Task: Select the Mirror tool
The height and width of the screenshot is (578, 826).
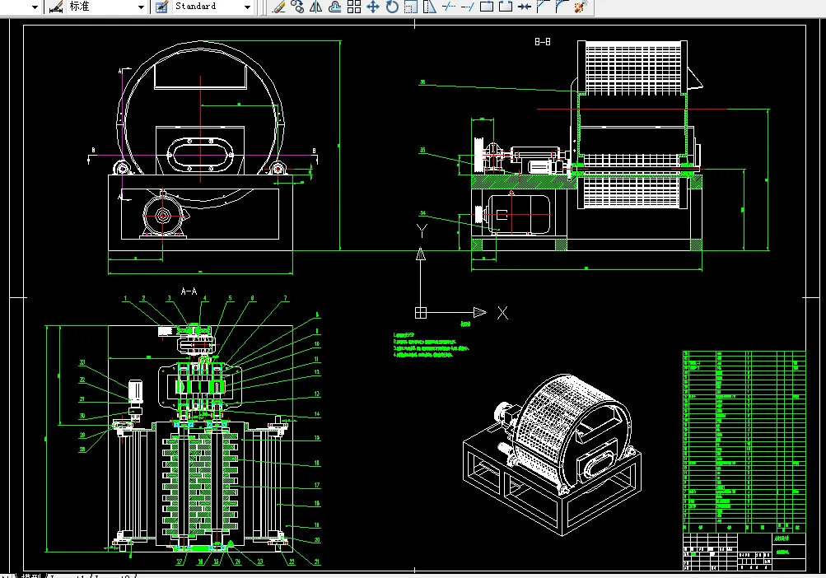Action: (x=316, y=7)
